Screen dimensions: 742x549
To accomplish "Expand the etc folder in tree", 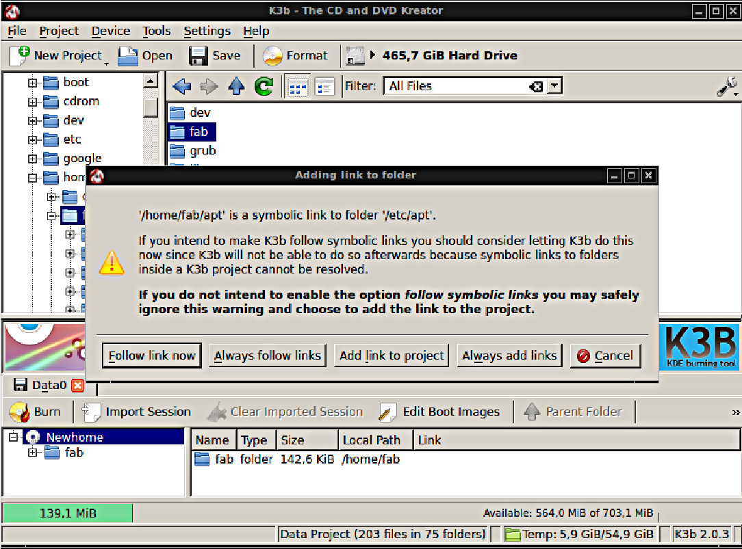I will point(32,140).
